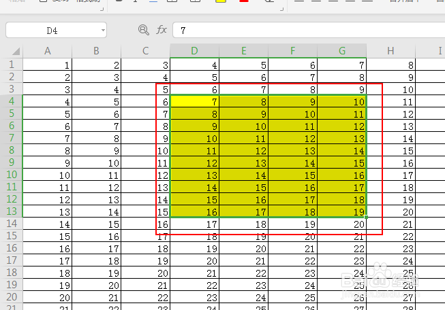This screenshot has width=445, height=310.
Task: Click the Name Box showing D4
Action: (x=56, y=30)
